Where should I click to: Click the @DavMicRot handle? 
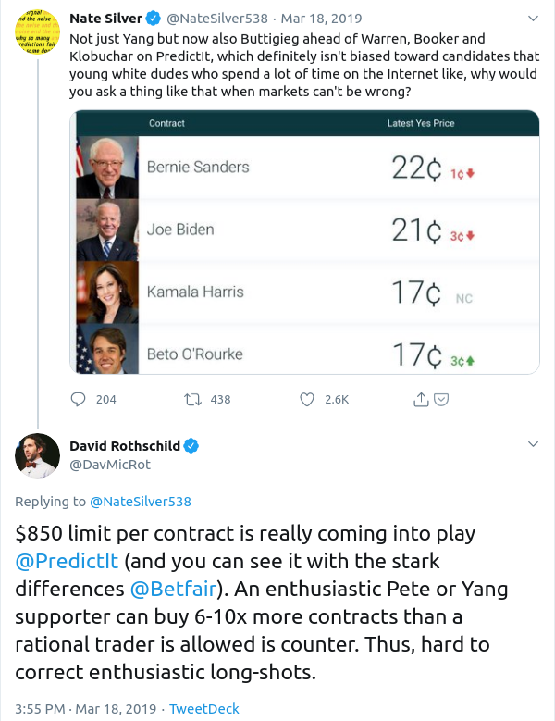point(110,465)
